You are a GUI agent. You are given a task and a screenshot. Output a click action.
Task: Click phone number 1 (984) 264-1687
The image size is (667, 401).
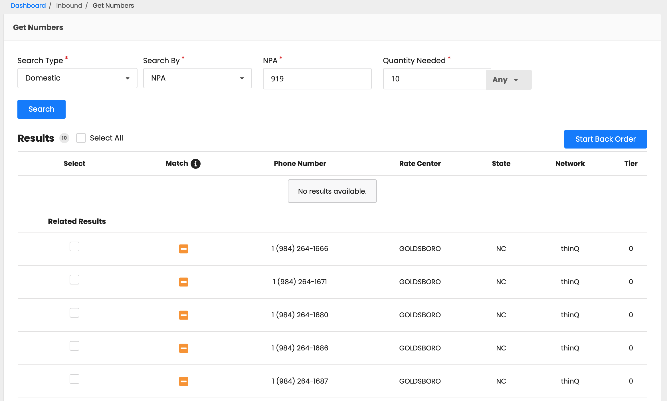tap(300, 381)
